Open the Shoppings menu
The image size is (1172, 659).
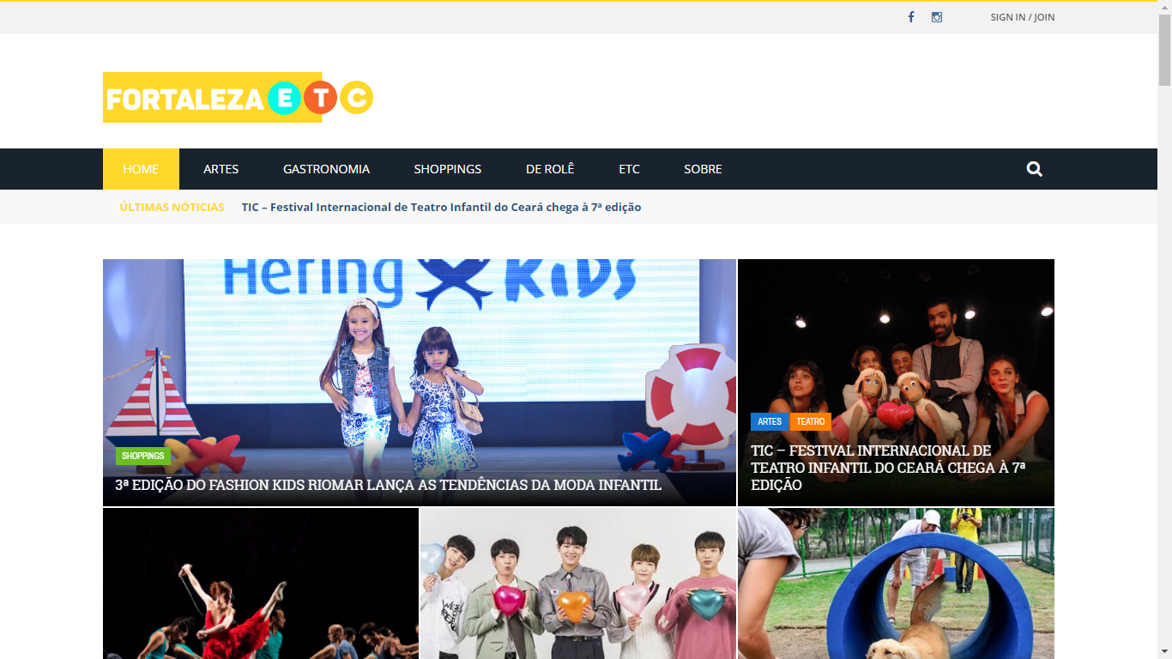pyautogui.click(x=448, y=169)
